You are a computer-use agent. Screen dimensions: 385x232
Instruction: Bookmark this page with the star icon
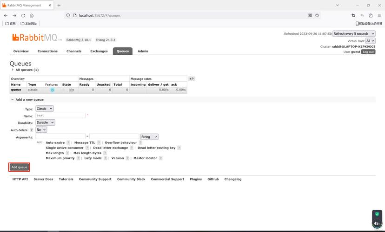tap(317, 15)
